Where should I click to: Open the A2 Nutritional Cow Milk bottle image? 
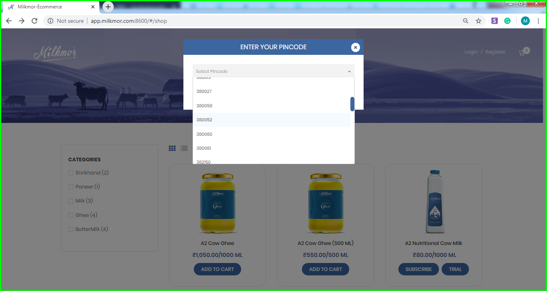click(x=435, y=201)
